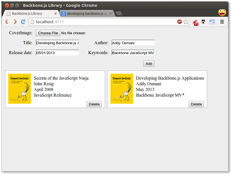Click the blue window extension icon
231x174 pixels.
click(212, 22)
